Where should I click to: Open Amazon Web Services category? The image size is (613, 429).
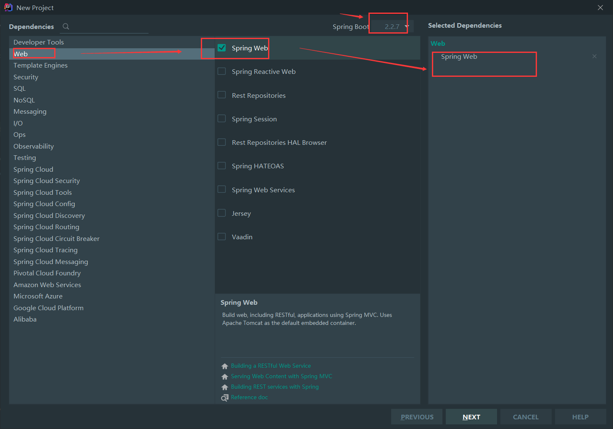(x=112, y=285)
